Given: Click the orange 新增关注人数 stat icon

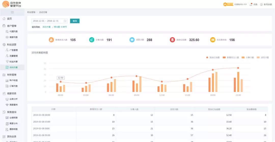Looking at the screenshot, I should pos(51,40).
